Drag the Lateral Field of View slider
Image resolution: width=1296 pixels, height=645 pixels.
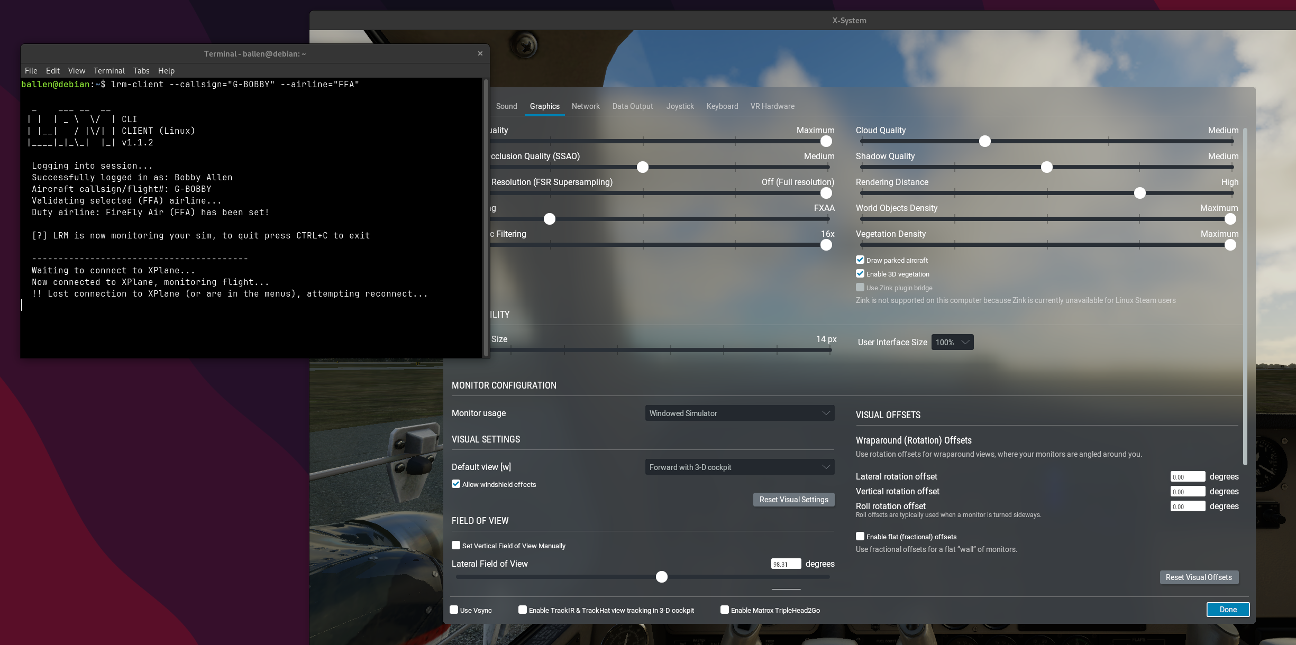(661, 576)
